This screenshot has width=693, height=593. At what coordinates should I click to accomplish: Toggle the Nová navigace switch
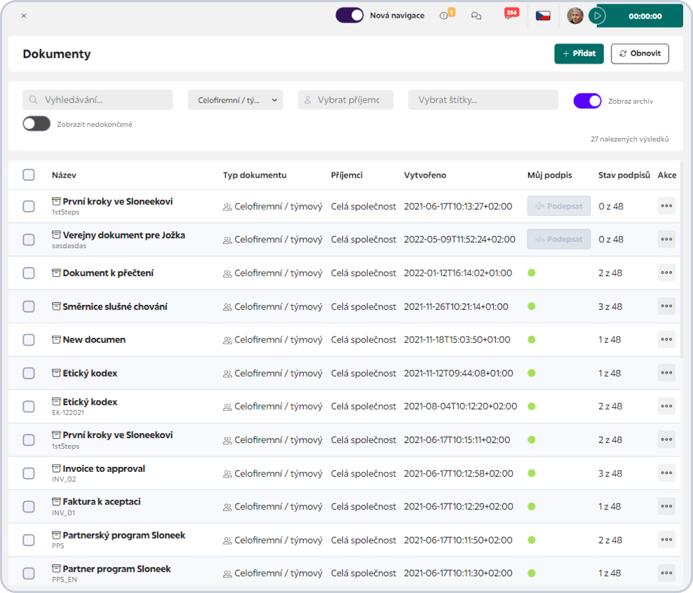[349, 15]
